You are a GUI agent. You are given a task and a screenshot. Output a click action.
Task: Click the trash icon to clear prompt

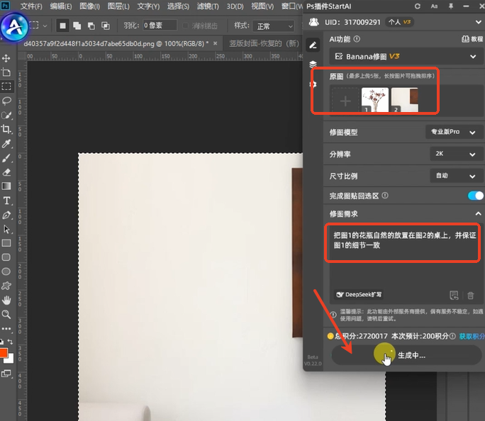click(x=470, y=296)
